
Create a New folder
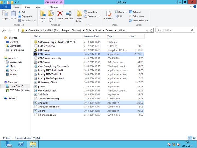[x=79, y=16]
